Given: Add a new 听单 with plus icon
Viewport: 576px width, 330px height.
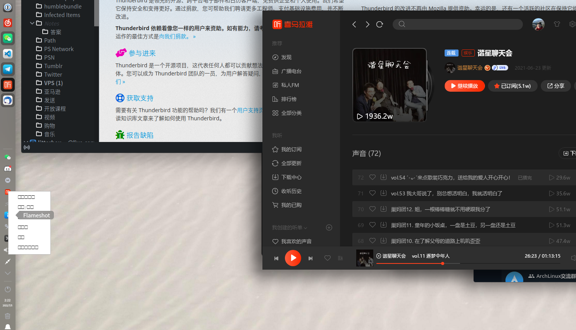Looking at the screenshot, I should (x=329, y=227).
